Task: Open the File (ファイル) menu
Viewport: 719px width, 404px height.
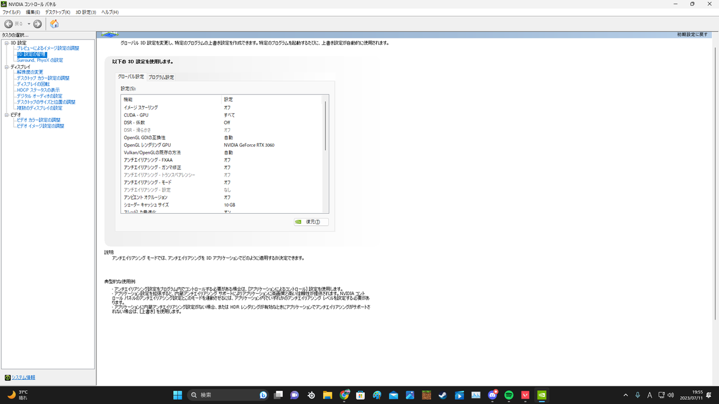Action: [x=11, y=12]
